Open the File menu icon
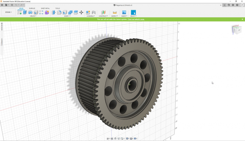 tap(6, 5)
